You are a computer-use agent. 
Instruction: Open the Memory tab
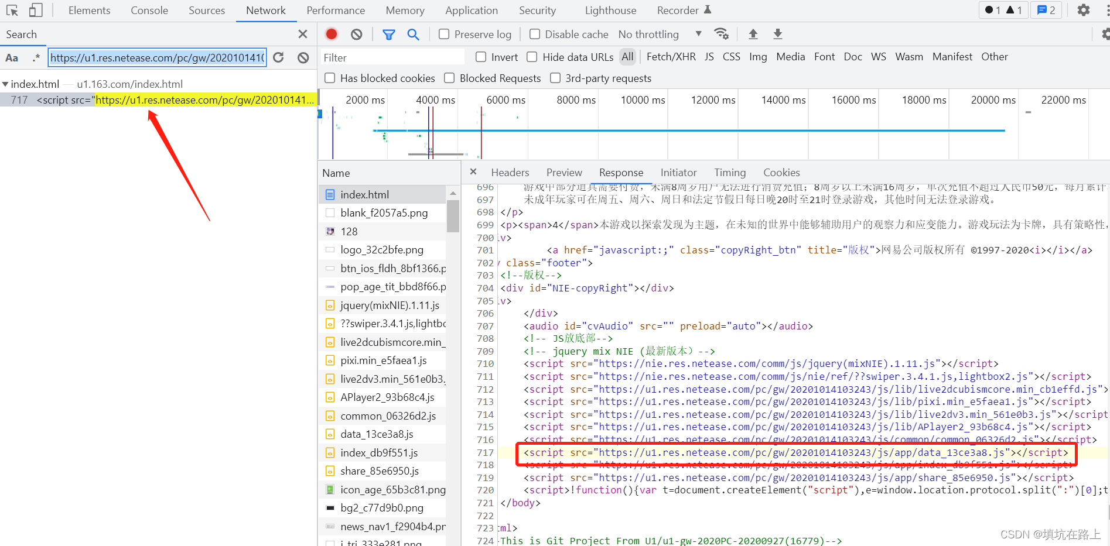tap(405, 10)
